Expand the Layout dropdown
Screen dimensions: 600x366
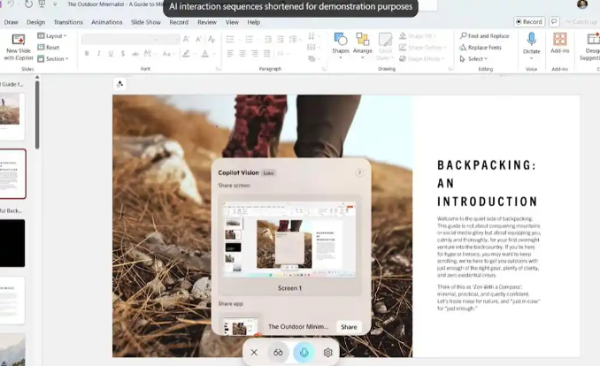tap(54, 36)
